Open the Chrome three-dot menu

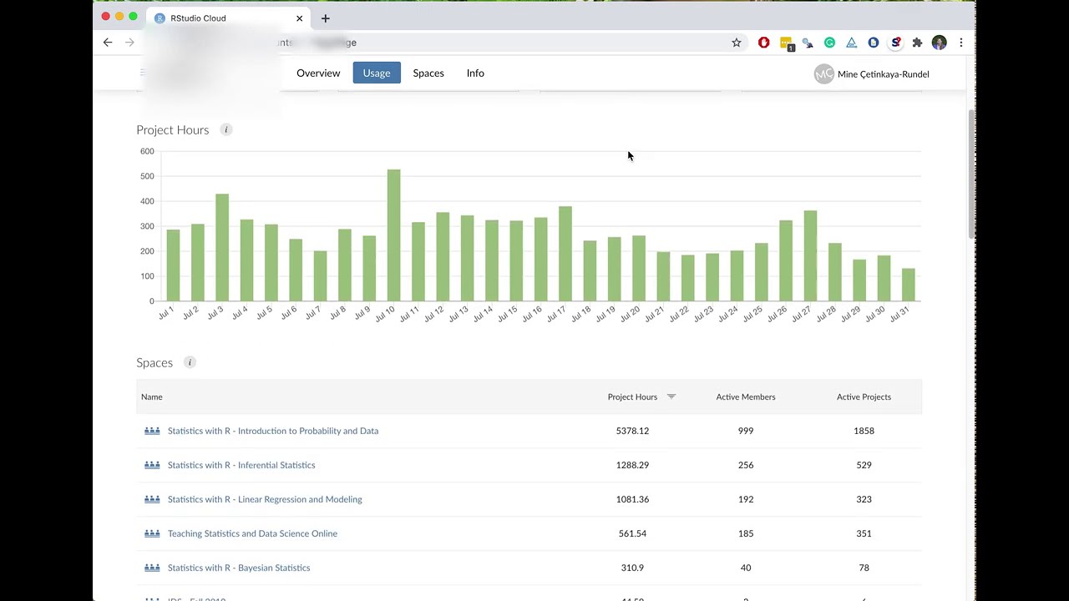pos(961,43)
